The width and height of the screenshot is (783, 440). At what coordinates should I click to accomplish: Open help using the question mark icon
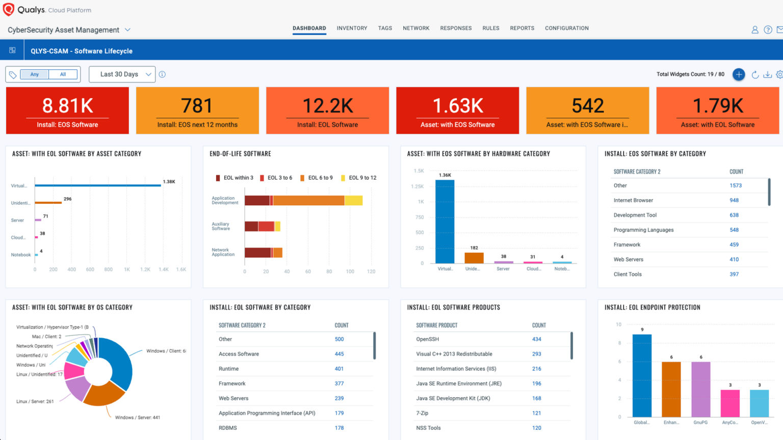[768, 30]
